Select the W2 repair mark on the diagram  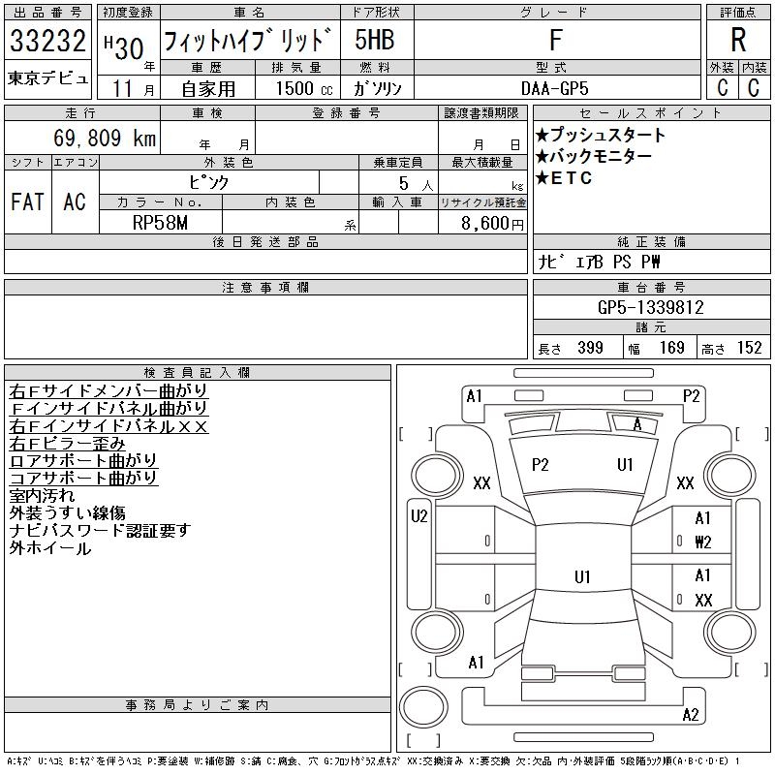coord(703,542)
